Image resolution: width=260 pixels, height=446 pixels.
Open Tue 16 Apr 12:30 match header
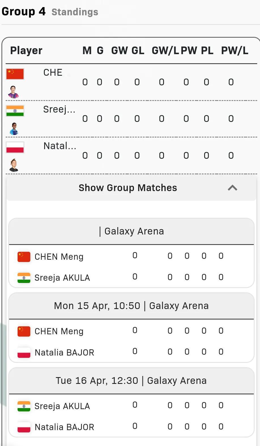(131, 381)
